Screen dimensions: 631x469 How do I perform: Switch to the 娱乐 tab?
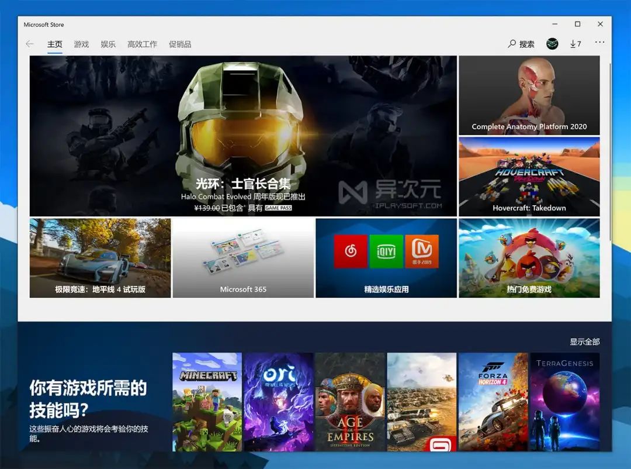(108, 44)
